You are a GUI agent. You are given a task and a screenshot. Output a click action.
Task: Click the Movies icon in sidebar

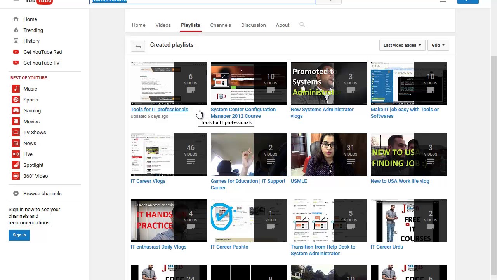click(x=16, y=121)
